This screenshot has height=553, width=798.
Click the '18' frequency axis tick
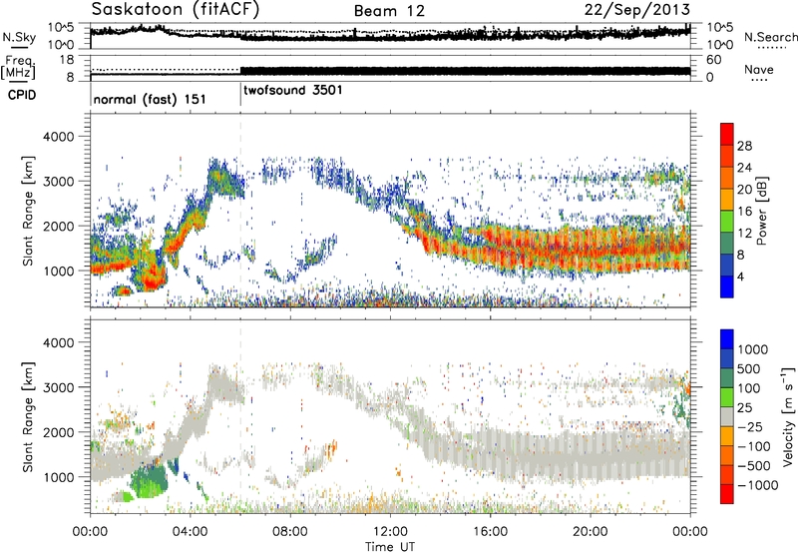tap(67, 60)
